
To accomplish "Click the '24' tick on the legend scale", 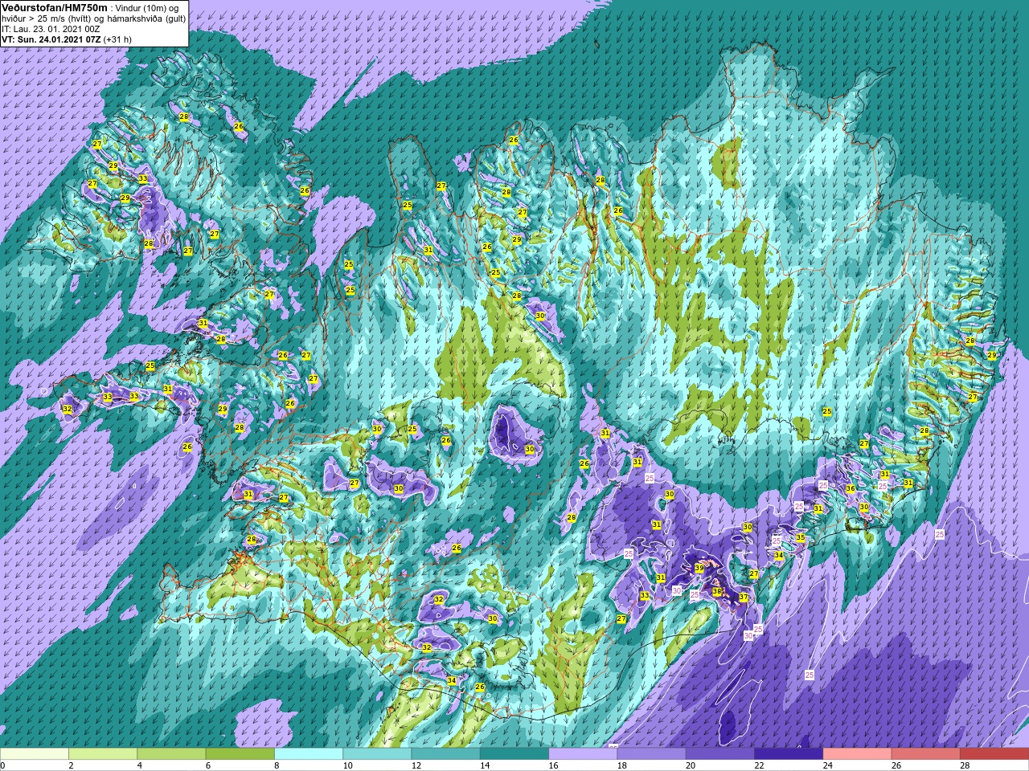I will point(828,765).
